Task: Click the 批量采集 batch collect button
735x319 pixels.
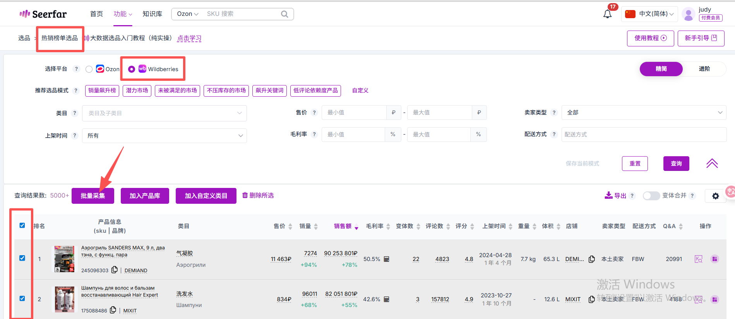Action: pos(93,196)
